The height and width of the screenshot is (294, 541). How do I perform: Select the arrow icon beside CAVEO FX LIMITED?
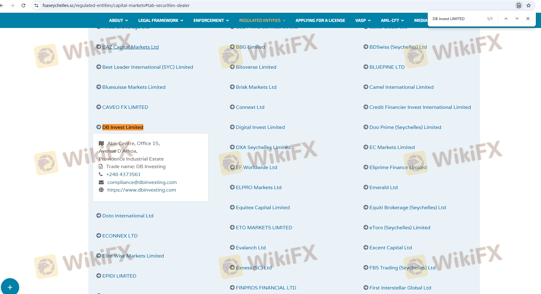[x=99, y=107]
